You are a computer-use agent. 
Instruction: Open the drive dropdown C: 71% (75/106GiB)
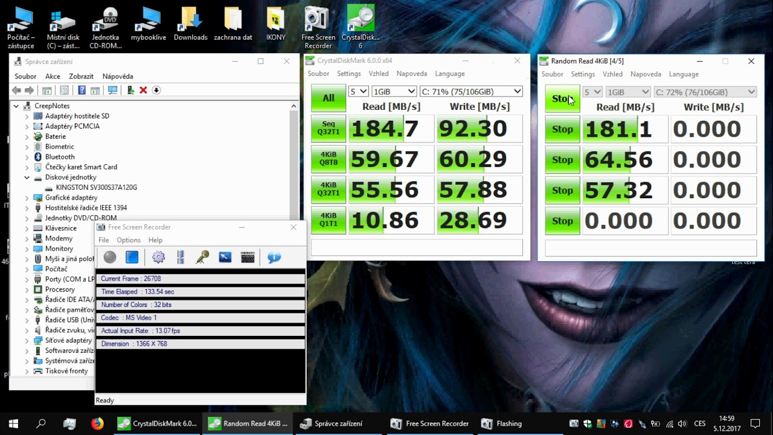(471, 91)
